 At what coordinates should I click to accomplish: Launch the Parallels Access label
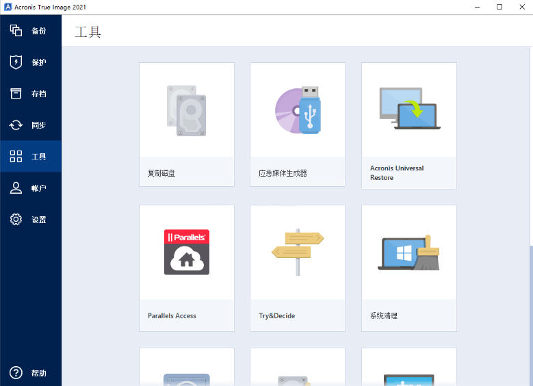172,316
